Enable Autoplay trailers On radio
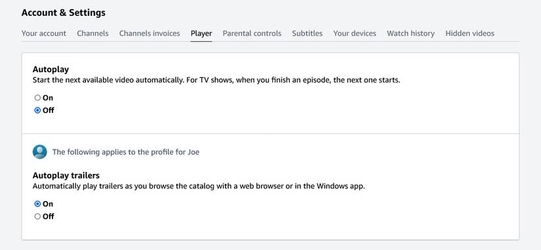Image resolution: width=541 pixels, height=250 pixels. [x=37, y=203]
